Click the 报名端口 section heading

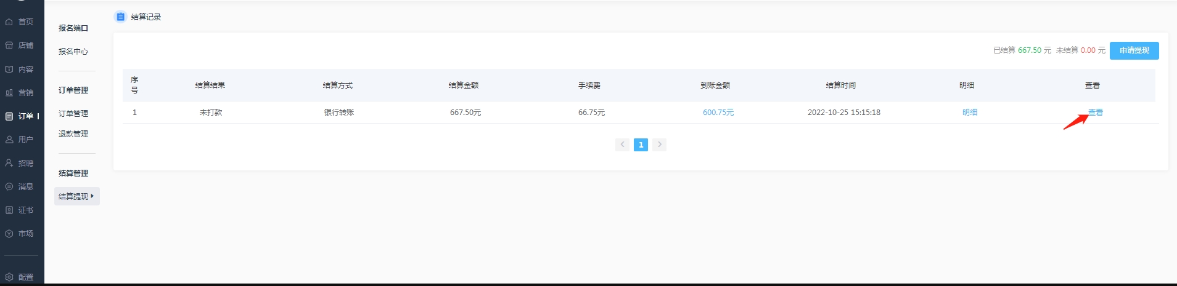tap(73, 28)
